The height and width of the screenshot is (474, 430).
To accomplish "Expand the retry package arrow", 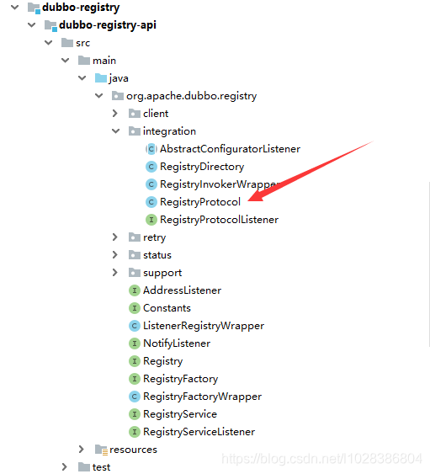I will pos(114,237).
